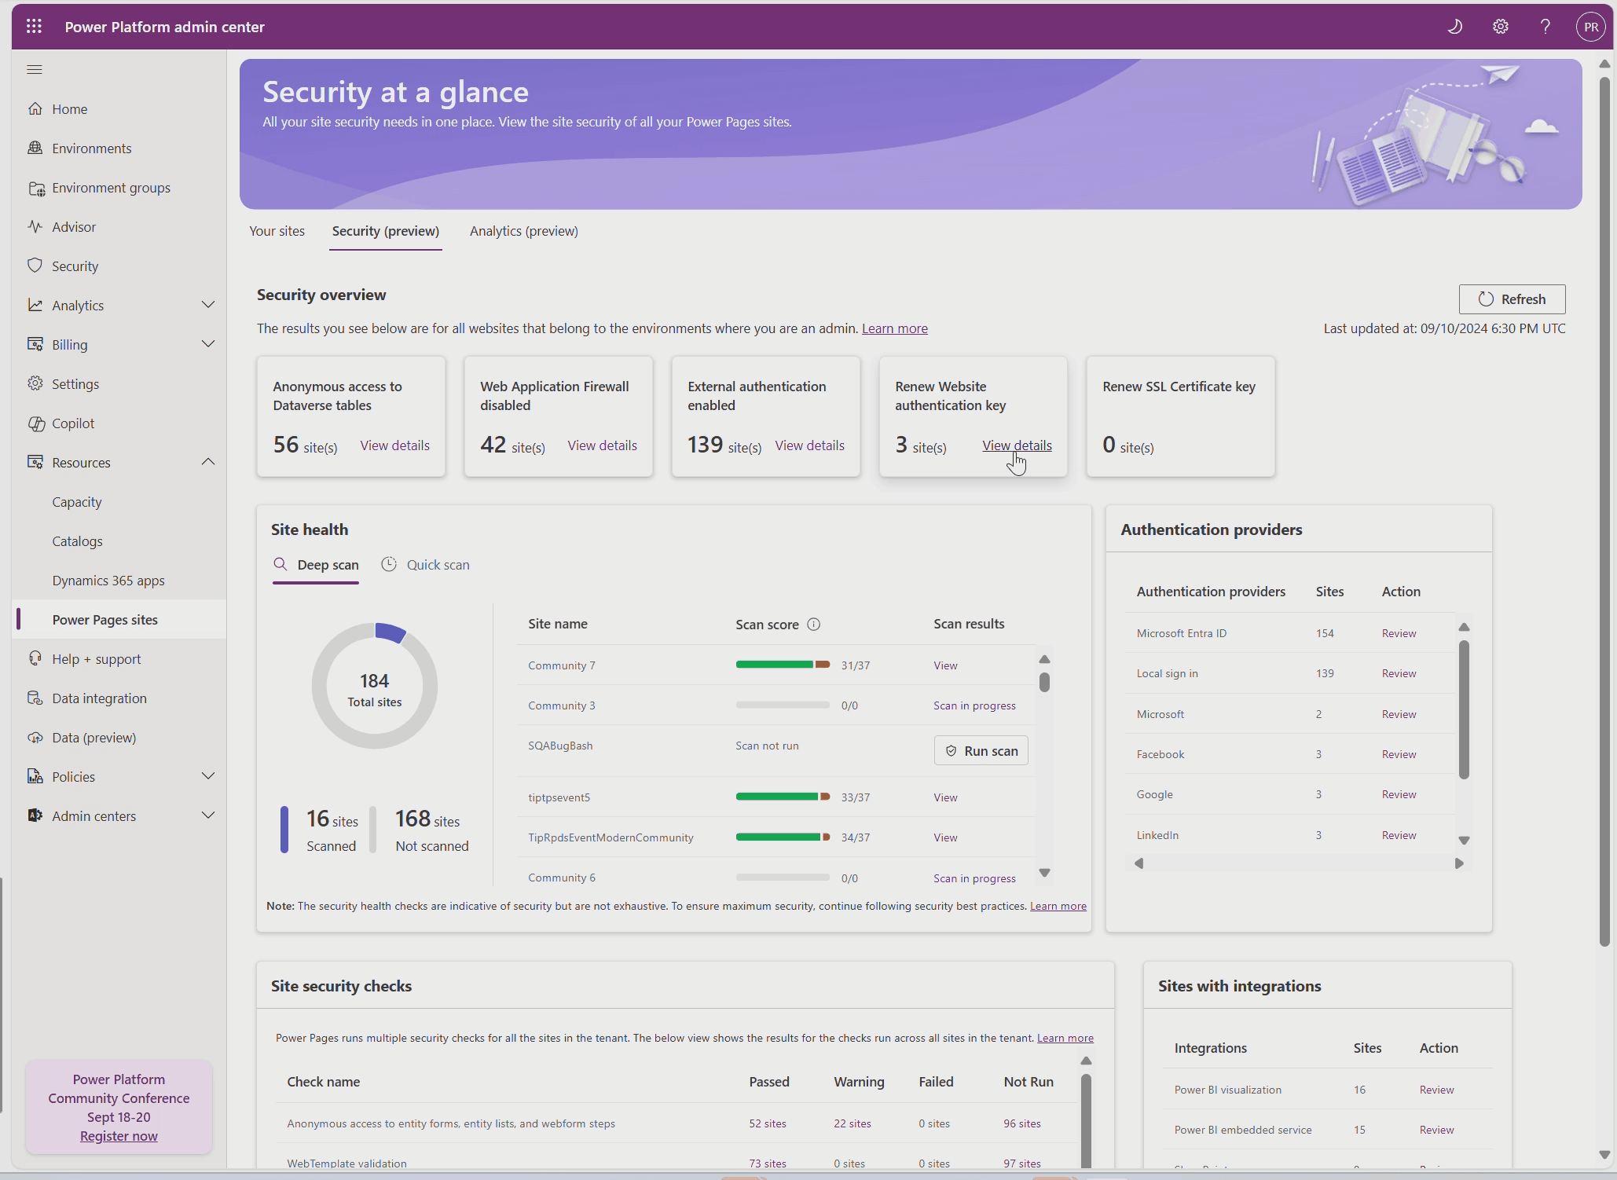This screenshot has width=1617, height=1180.
Task: Open the app launcher waffle icon
Action: tap(34, 27)
